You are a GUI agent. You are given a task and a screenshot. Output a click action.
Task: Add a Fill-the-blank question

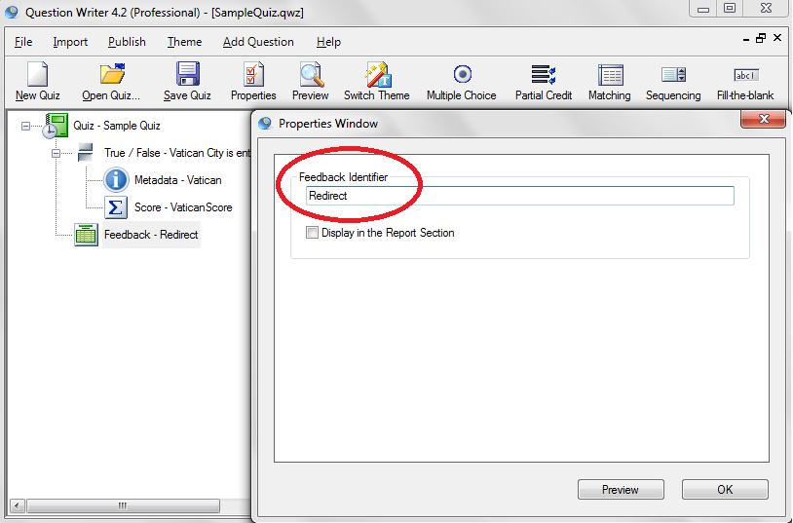click(x=746, y=75)
